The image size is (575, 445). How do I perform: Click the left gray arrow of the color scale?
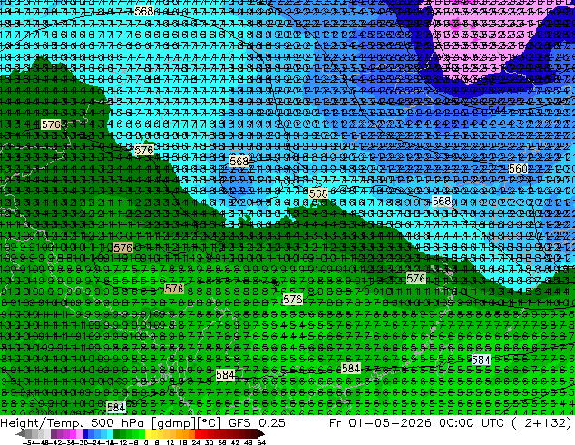coord(21,433)
